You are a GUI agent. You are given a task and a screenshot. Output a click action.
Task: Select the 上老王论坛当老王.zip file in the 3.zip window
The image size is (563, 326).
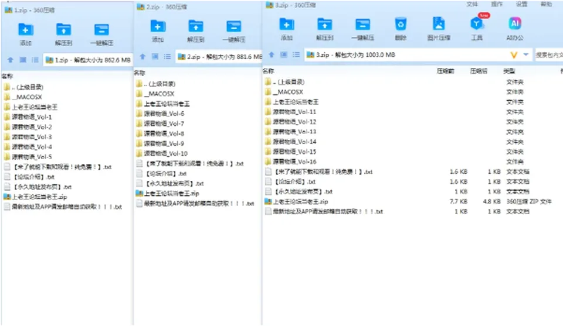pyautogui.click(x=297, y=202)
